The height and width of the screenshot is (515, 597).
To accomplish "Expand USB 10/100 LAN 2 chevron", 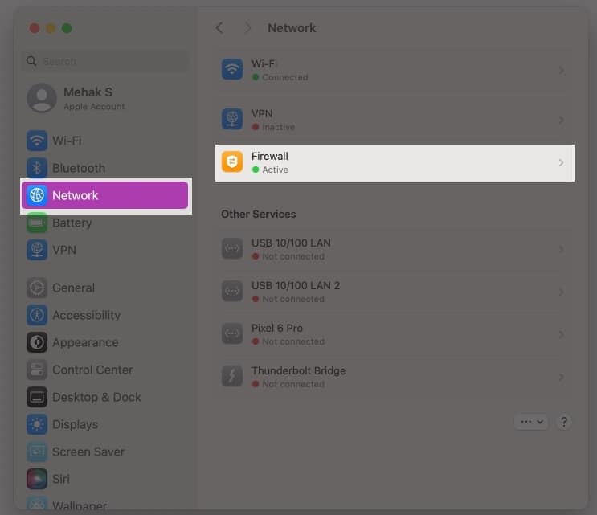I will (x=561, y=292).
